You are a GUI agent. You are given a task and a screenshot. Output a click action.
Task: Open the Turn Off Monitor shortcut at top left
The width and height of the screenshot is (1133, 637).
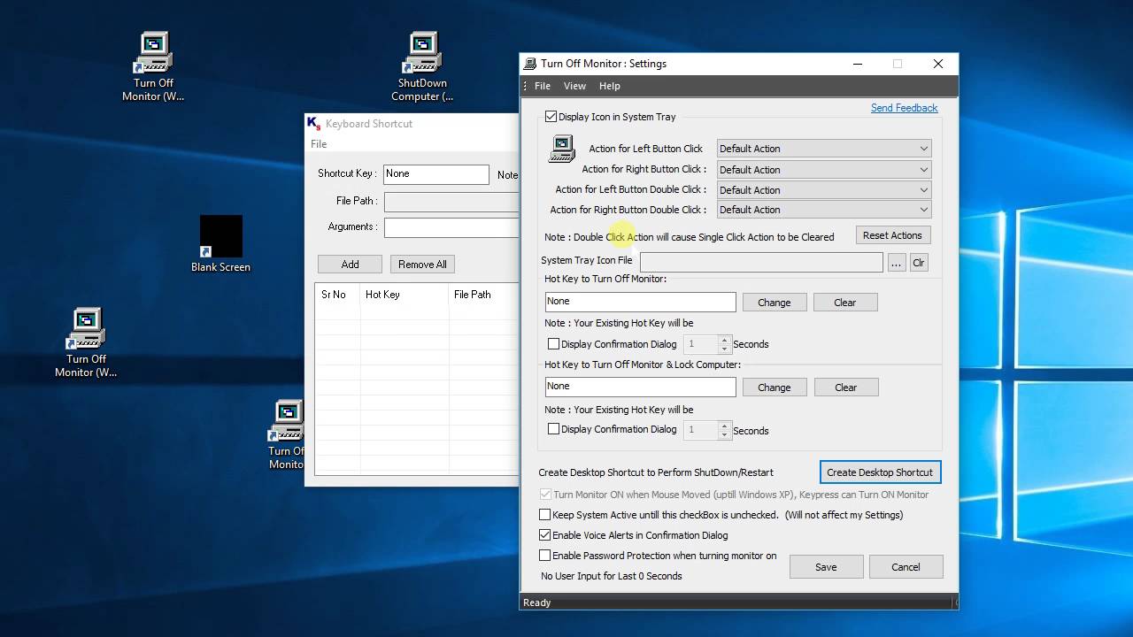[153, 67]
